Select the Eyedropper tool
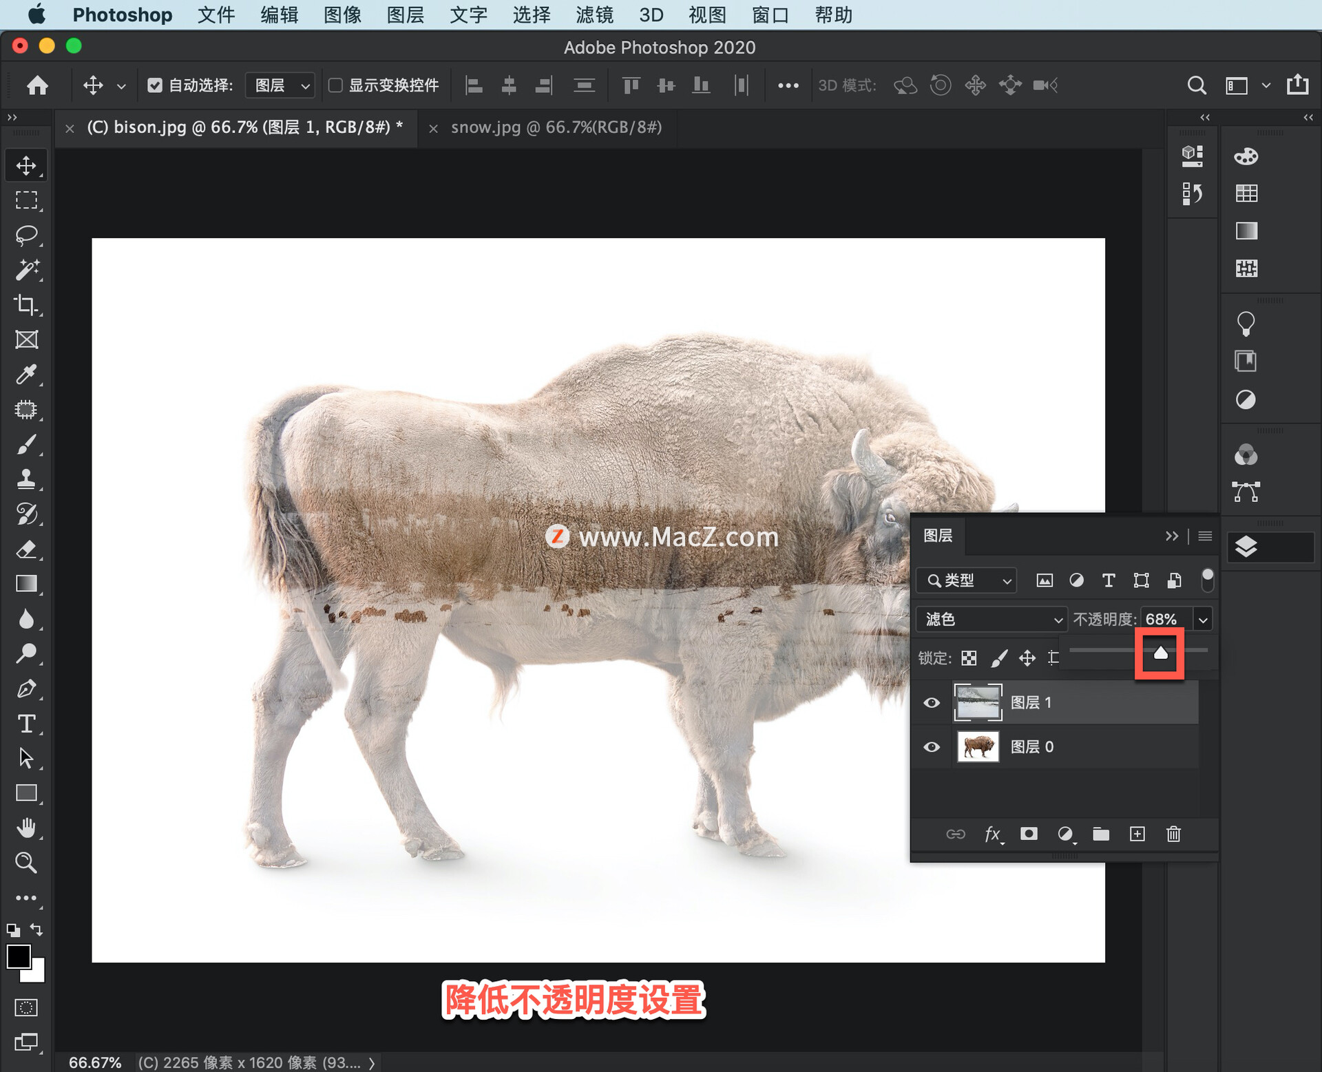 [26, 374]
